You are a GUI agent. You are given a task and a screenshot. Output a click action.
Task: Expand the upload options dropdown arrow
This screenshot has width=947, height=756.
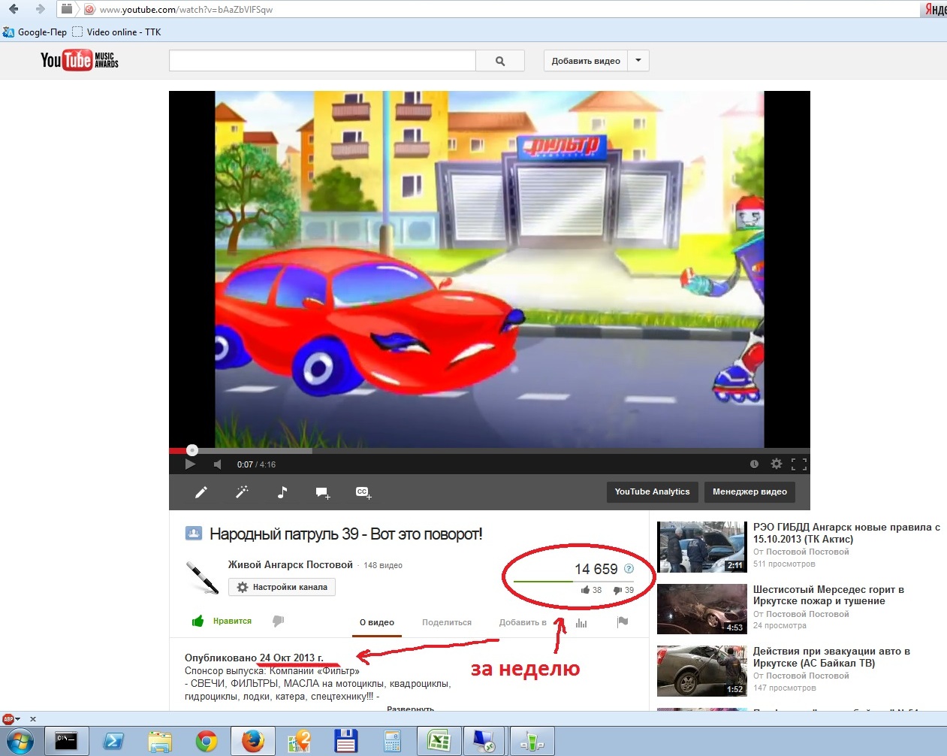638,61
